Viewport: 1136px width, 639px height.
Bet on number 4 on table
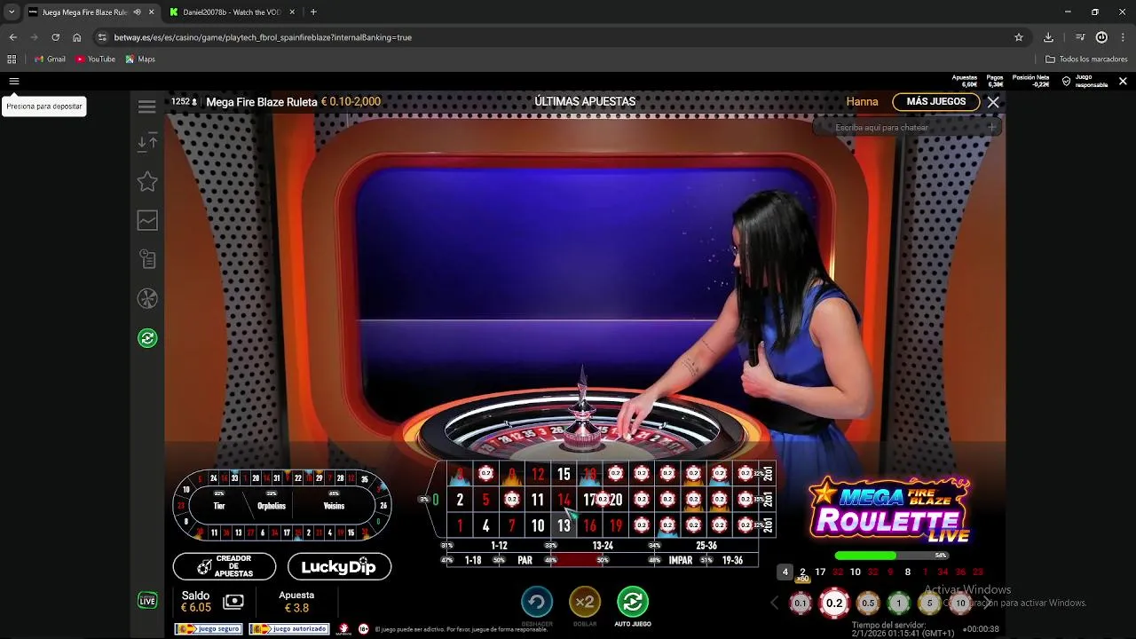[485, 526]
